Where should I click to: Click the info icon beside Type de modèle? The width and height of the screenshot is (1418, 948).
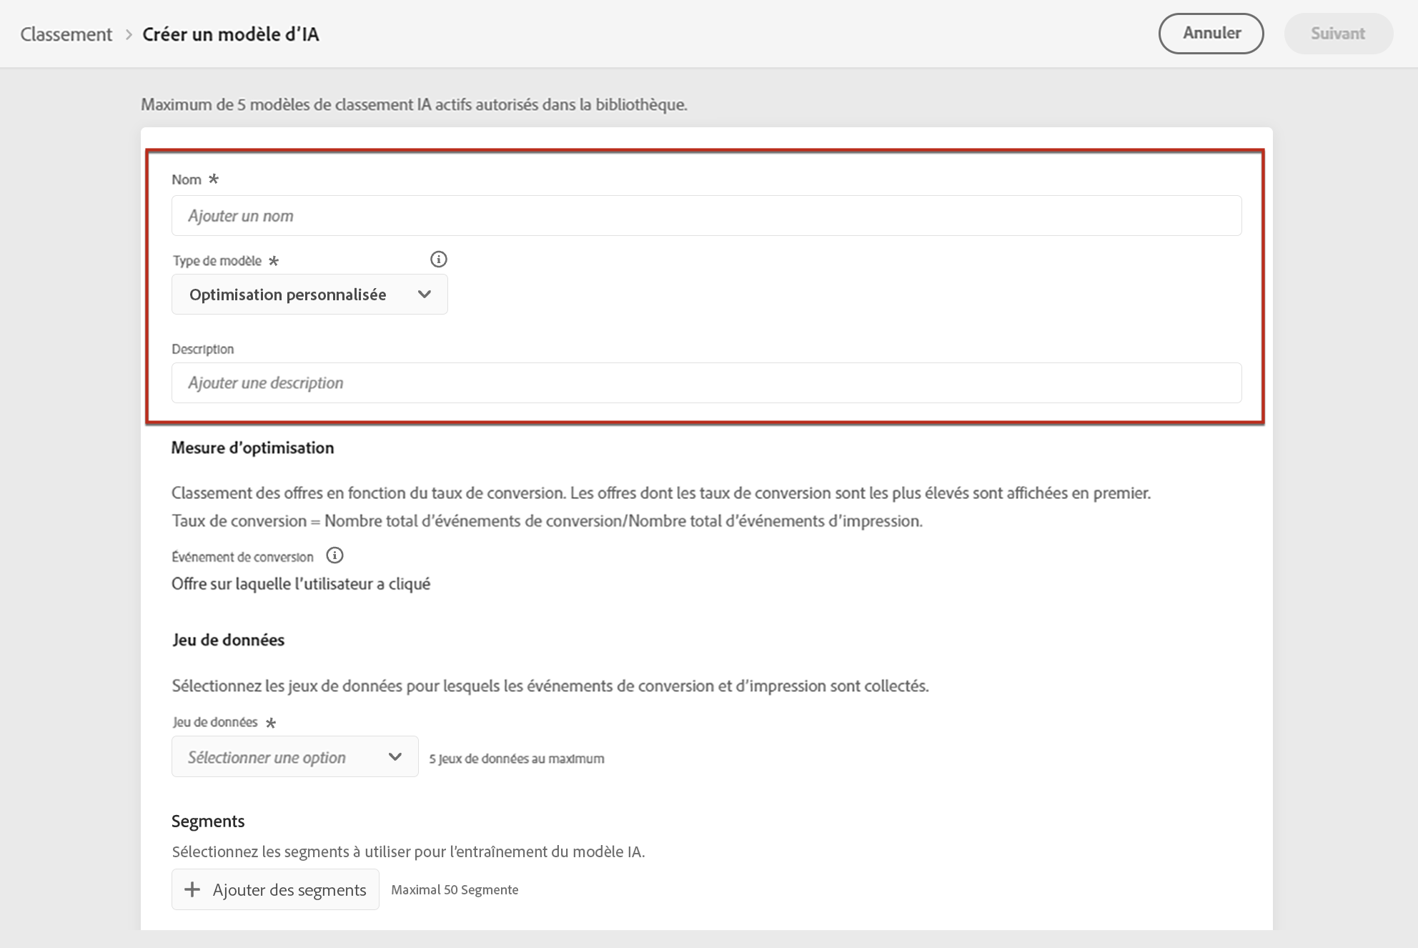(x=439, y=260)
